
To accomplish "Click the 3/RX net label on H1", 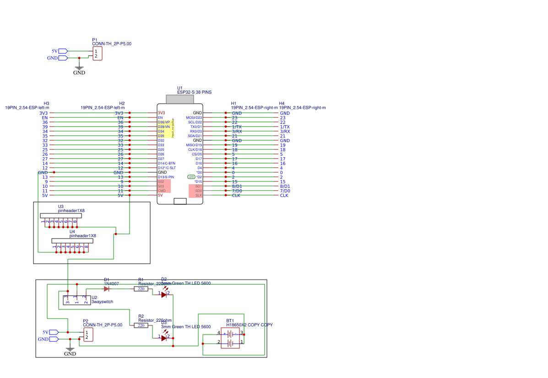I will point(237,132).
